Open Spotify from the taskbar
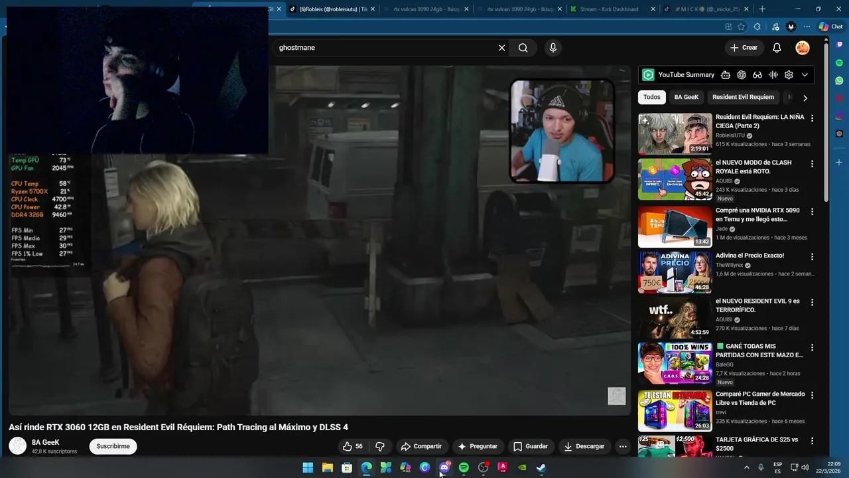 [464, 467]
